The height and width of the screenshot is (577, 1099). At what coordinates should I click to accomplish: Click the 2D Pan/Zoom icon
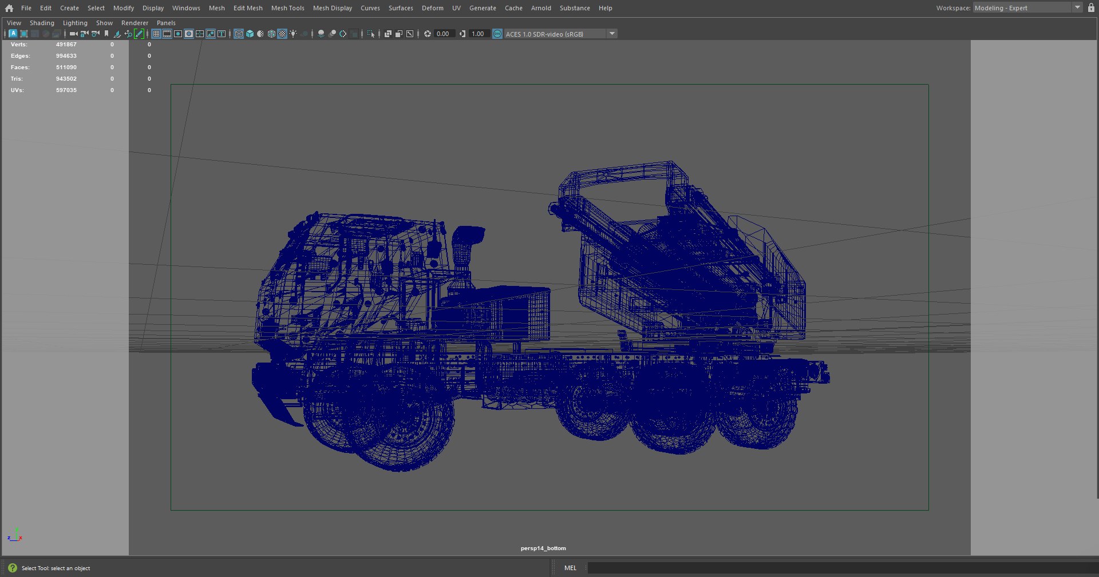(128, 34)
